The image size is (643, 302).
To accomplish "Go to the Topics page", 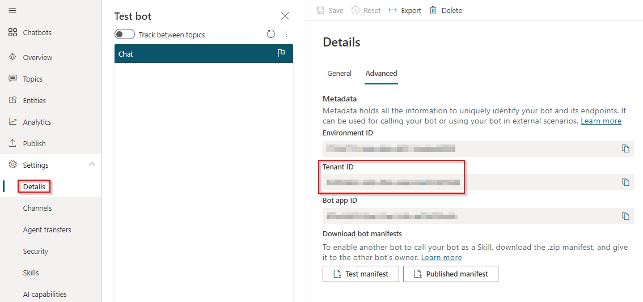I will 33,79.
